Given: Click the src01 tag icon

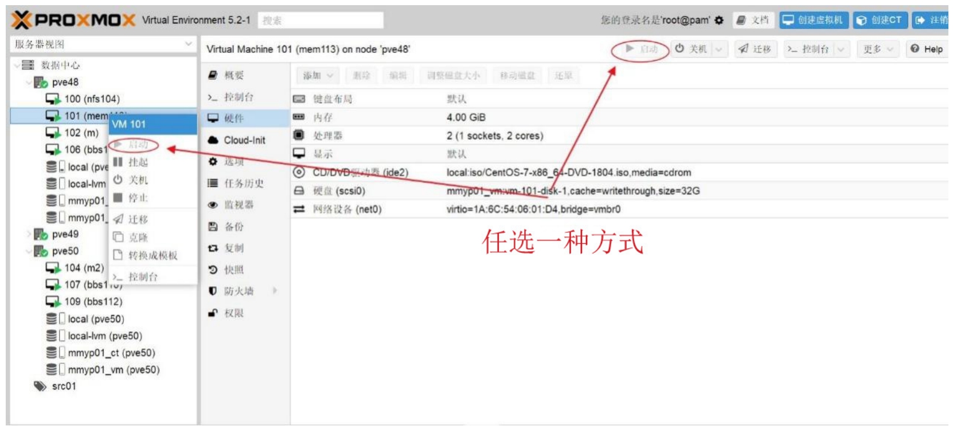Looking at the screenshot, I should pyautogui.click(x=40, y=386).
